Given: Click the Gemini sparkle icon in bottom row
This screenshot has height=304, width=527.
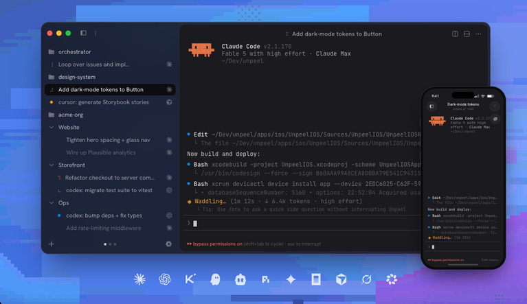Looking at the screenshot, I should (x=291, y=279).
